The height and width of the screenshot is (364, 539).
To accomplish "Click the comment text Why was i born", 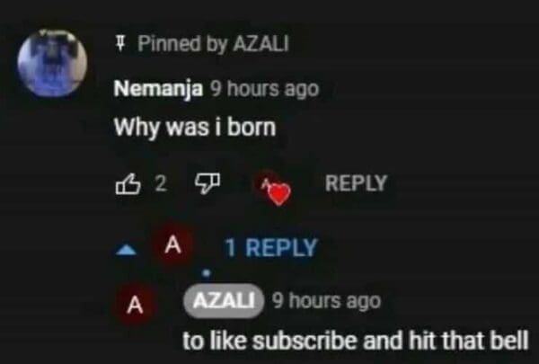I will [193, 127].
